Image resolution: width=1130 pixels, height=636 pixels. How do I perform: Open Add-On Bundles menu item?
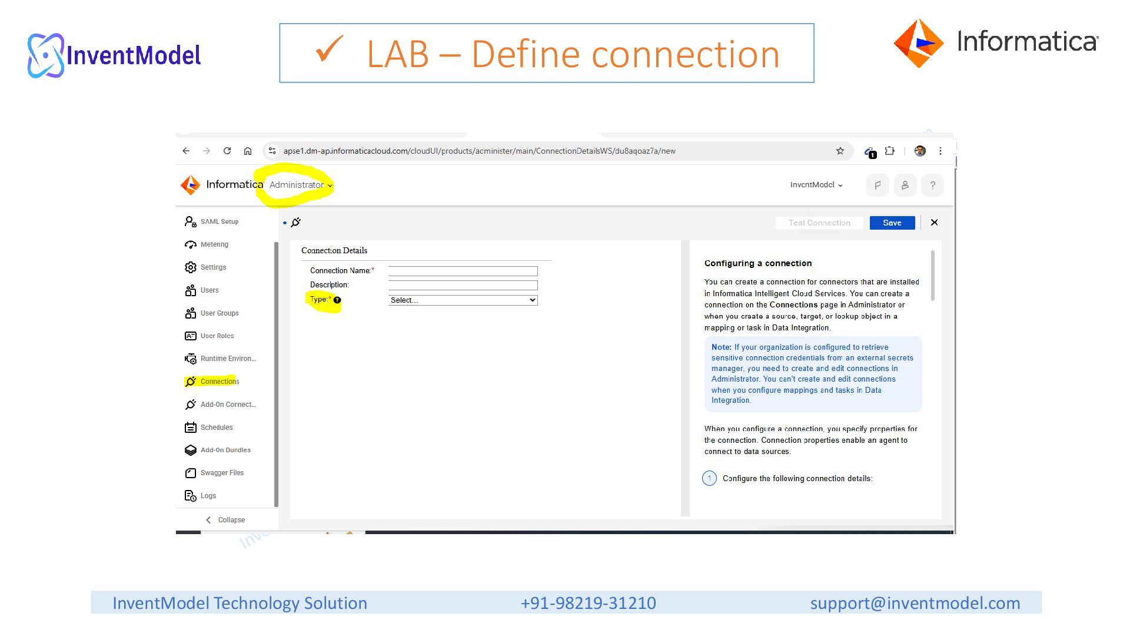click(226, 450)
